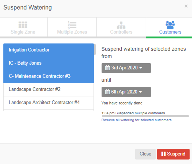Click calendar icon on 6th Apr 2020
192x164 pixels.
[x=107, y=92]
